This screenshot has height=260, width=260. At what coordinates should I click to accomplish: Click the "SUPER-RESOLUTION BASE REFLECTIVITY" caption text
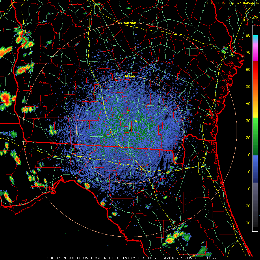pos(91,258)
